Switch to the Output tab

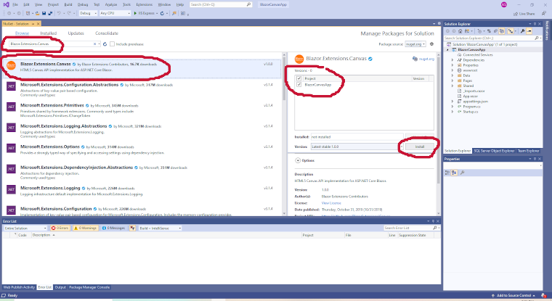click(x=60, y=287)
